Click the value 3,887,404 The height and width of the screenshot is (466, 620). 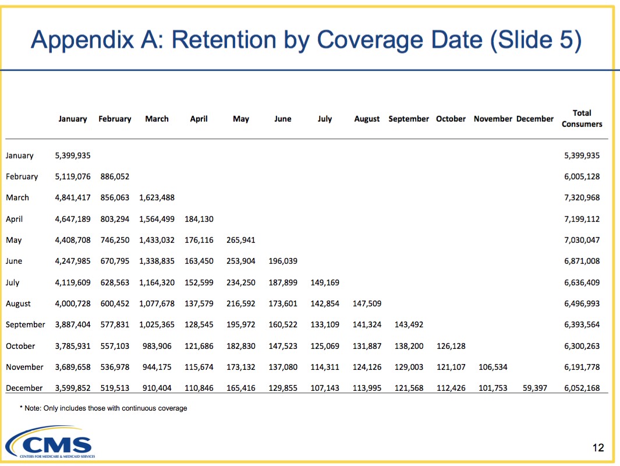pyautogui.click(x=73, y=325)
